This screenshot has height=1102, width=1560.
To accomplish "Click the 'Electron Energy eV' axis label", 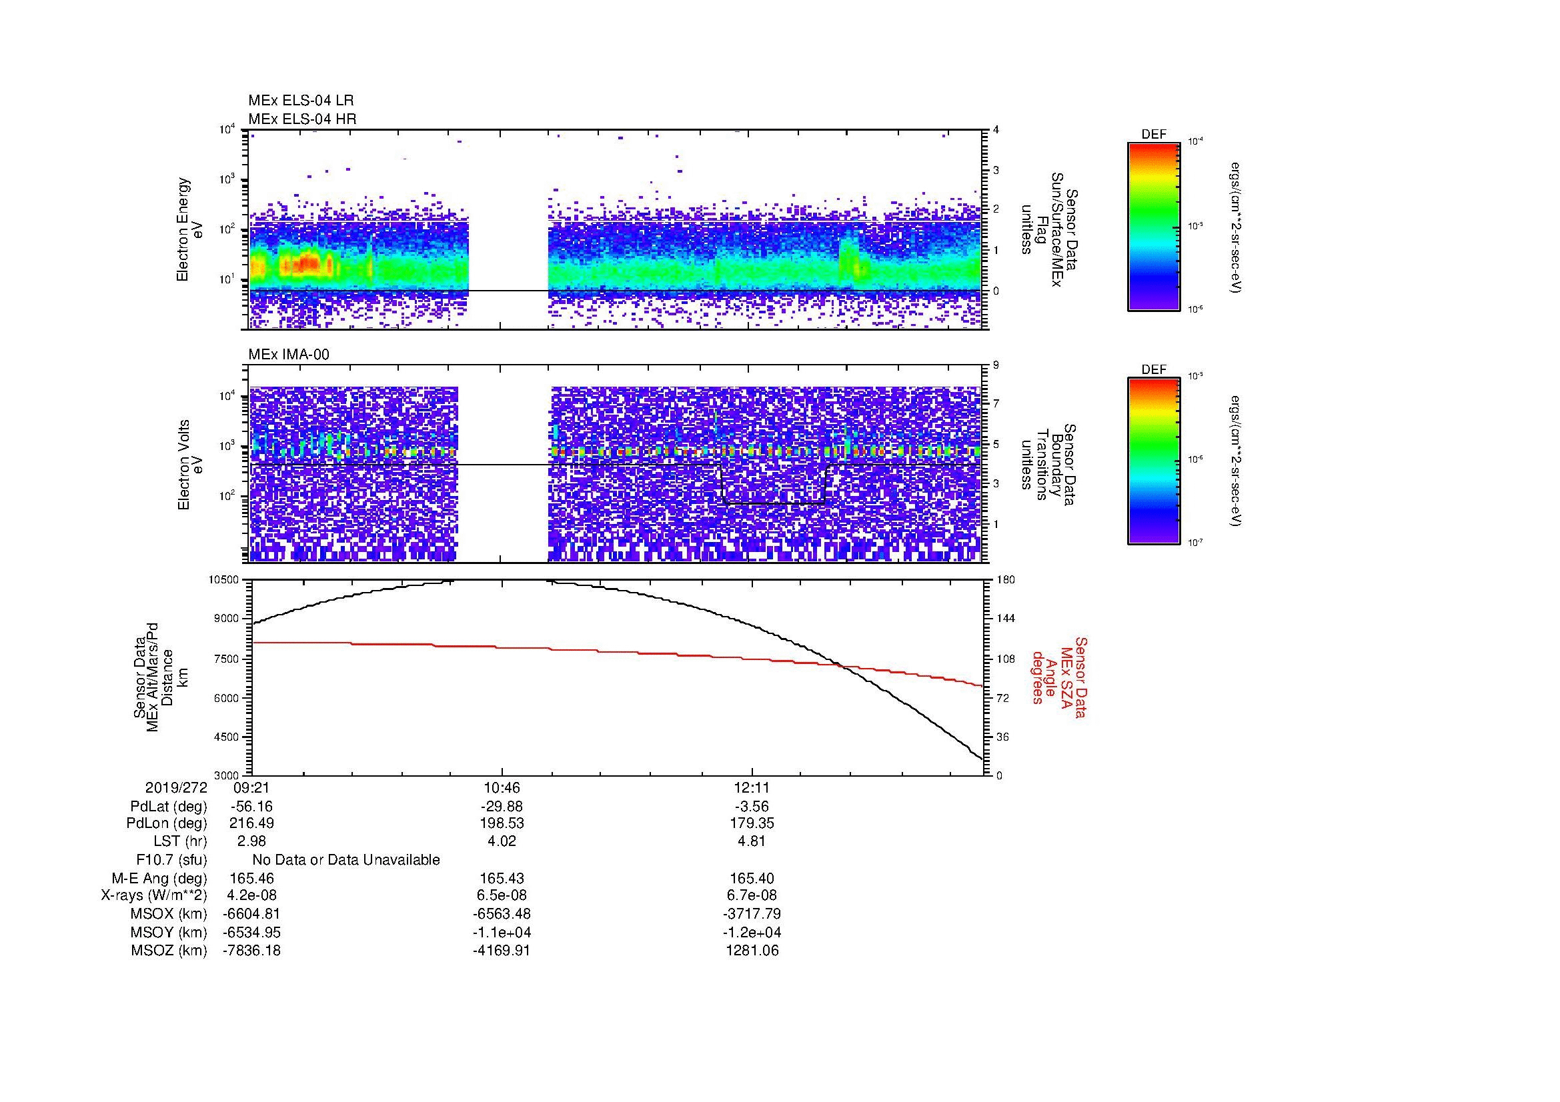I will pyautogui.click(x=189, y=229).
